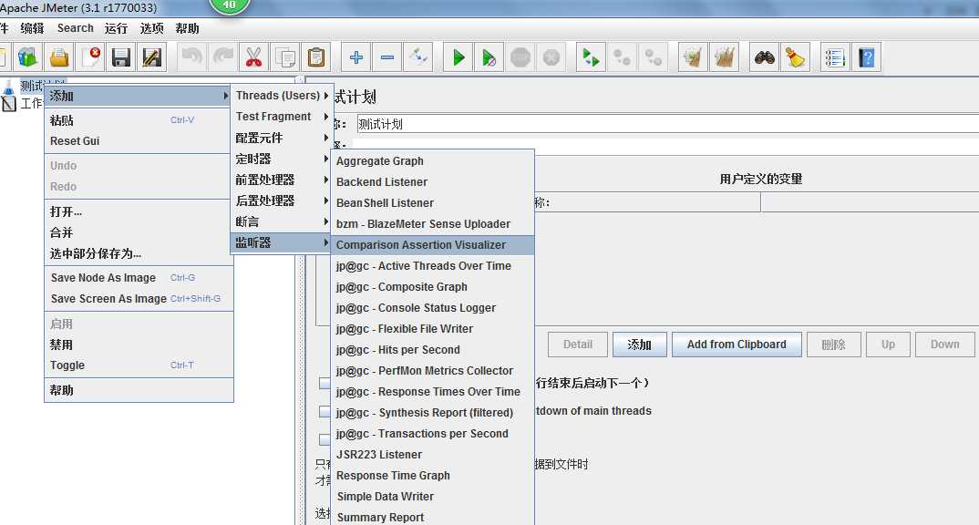Start the test with green play icon
979x525 pixels.
459,57
